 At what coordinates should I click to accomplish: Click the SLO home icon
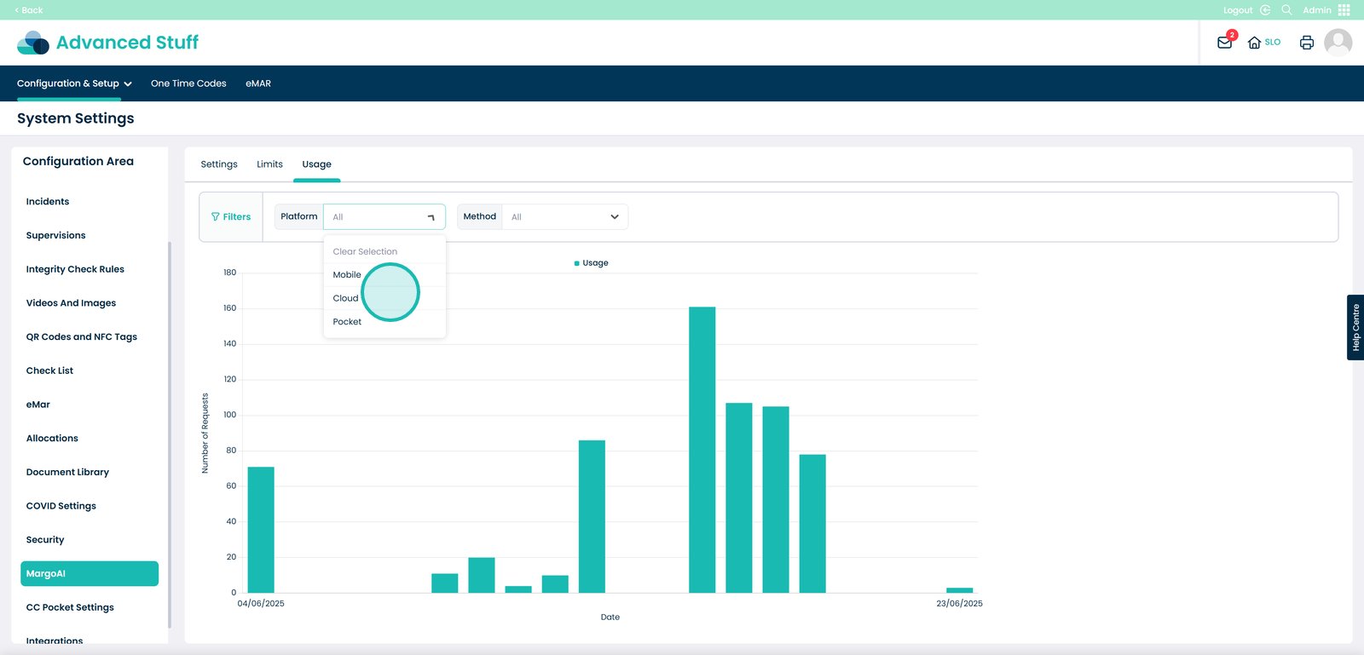point(1254,43)
